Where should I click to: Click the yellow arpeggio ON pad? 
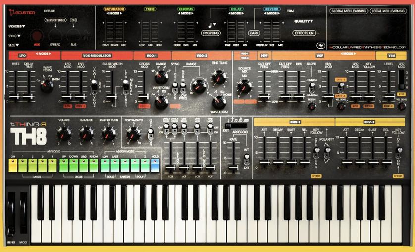click(x=13, y=166)
